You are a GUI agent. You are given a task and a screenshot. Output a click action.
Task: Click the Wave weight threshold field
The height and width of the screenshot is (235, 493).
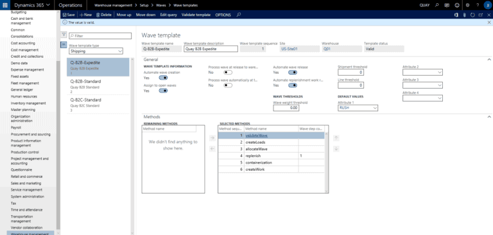[286, 108]
